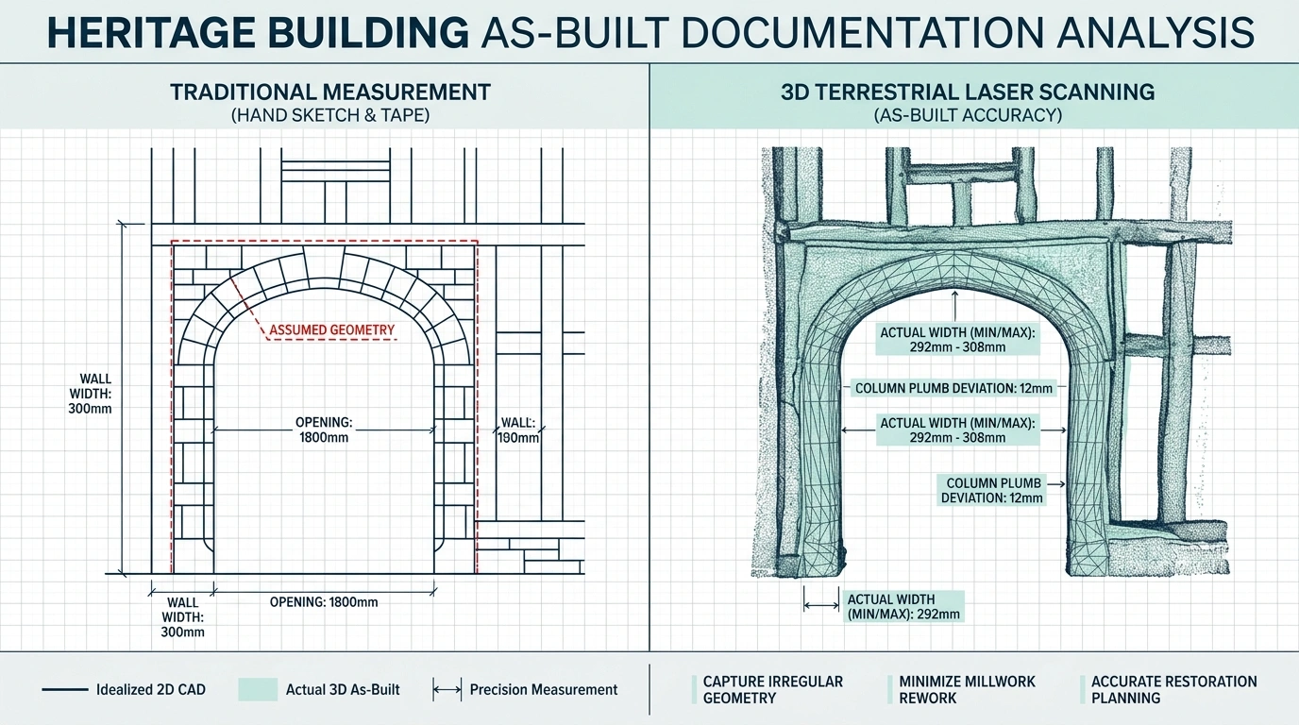Click the Idealized 2D CAD line symbol in legend
This screenshot has height=725, width=1299.
pos(64,690)
